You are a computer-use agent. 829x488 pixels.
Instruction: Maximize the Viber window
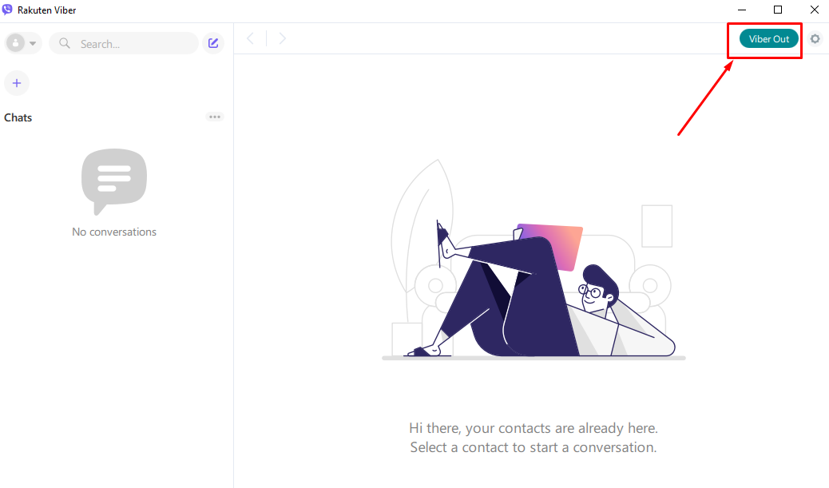pyautogui.click(x=777, y=10)
